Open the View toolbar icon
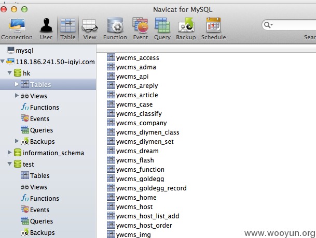 pyautogui.click(x=90, y=29)
